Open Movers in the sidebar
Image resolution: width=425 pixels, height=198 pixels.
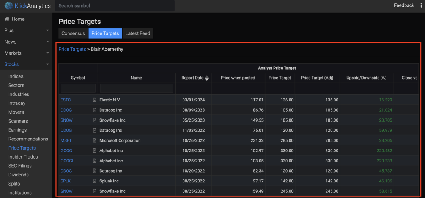(x=16, y=112)
